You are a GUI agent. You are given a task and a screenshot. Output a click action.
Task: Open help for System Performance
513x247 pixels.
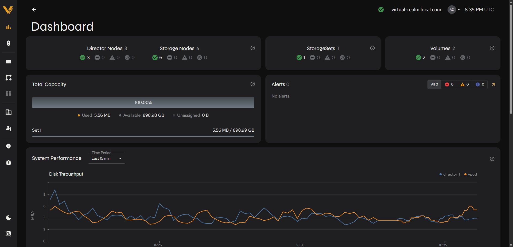(x=492, y=159)
